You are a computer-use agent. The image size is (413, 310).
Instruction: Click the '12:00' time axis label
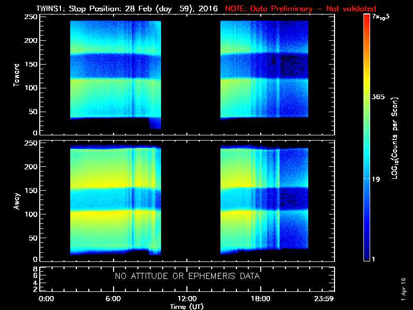coord(187,299)
